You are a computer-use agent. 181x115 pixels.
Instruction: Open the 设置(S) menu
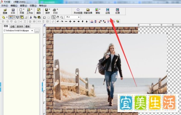pos(33,6)
